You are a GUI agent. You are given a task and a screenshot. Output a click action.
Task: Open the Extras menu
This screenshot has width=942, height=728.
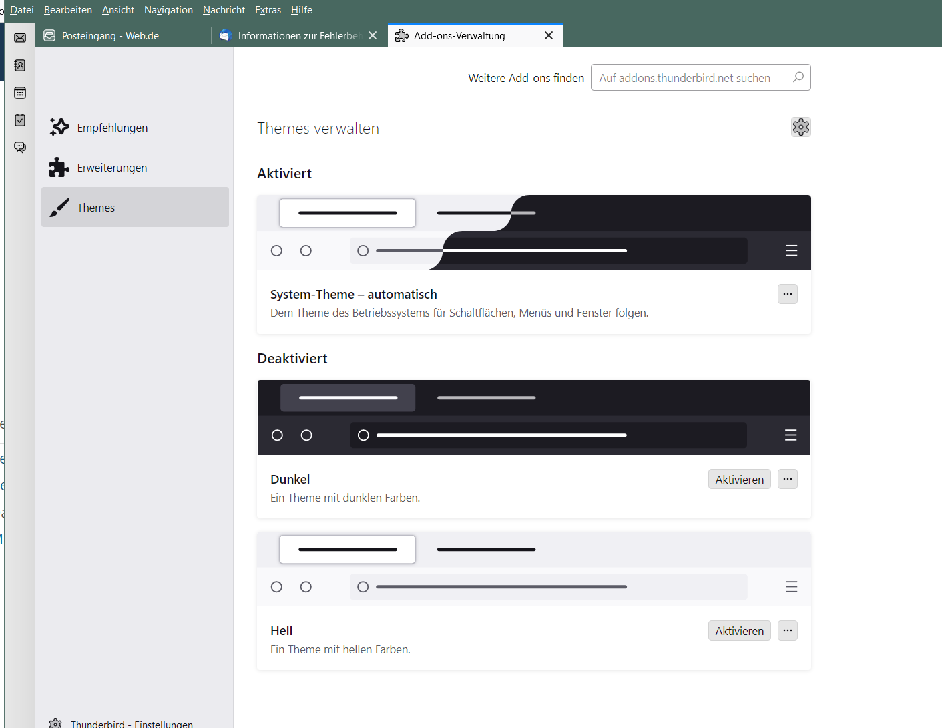(268, 10)
